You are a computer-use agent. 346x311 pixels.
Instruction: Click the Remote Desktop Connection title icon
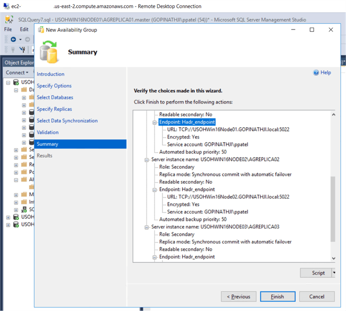pyautogui.click(x=7, y=6)
